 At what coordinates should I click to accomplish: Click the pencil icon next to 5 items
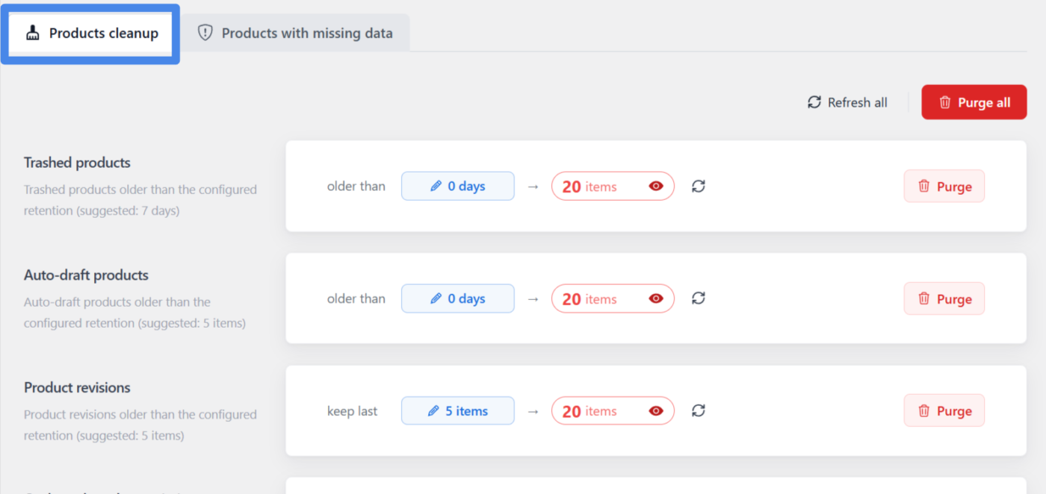click(433, 411)
